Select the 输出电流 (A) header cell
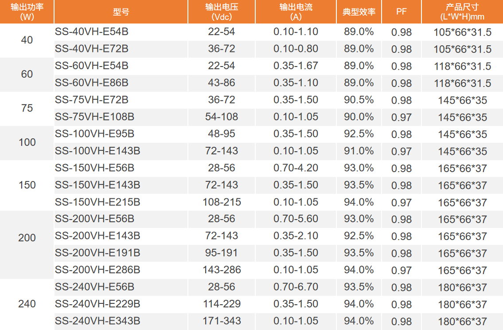This screenshot has height=330, width=503. (296, 12)
